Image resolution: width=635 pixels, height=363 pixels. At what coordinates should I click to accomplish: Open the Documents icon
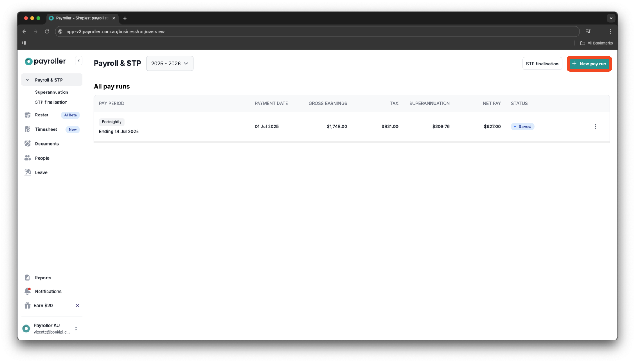[28, 143]
